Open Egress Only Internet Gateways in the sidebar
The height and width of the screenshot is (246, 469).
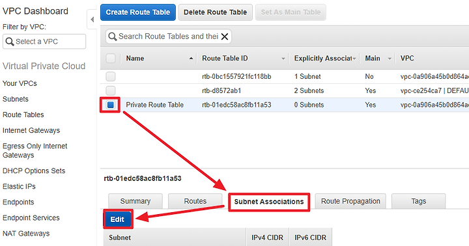35,150
